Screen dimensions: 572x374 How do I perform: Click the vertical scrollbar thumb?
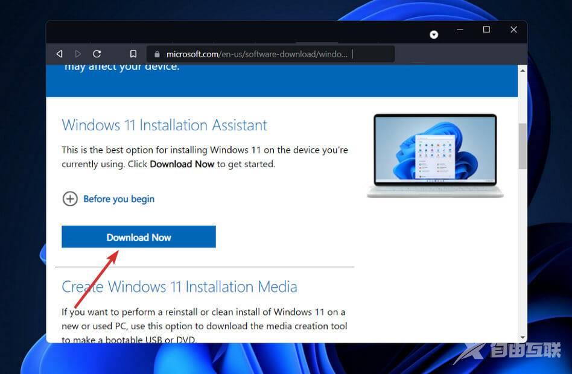coord(521,146)
